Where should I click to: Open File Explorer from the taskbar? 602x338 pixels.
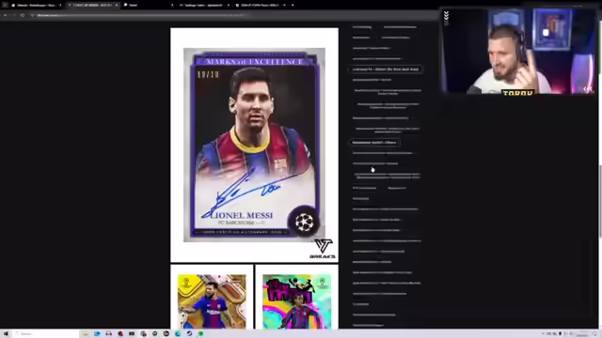coord(86,334)
